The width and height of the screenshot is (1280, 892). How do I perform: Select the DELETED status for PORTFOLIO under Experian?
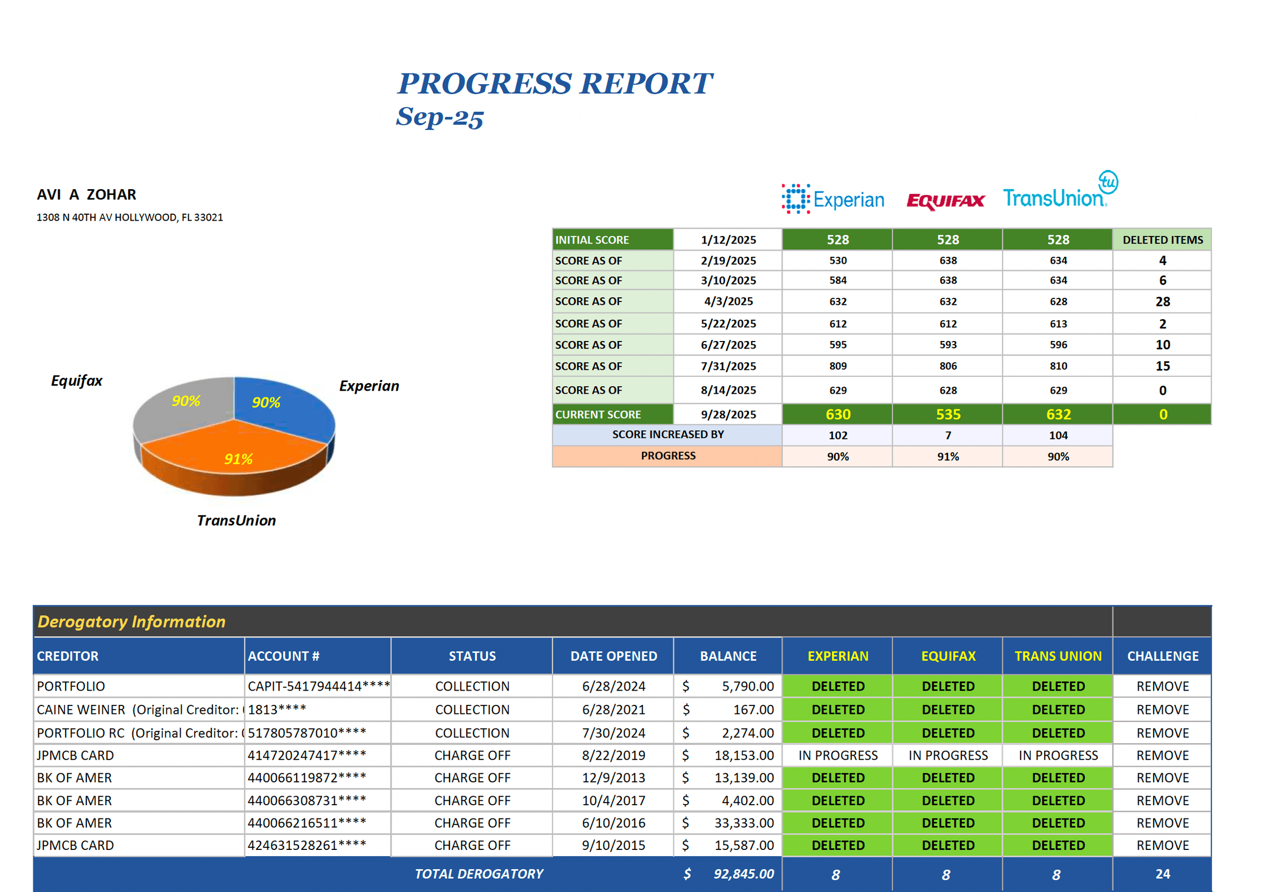[838, 686]
